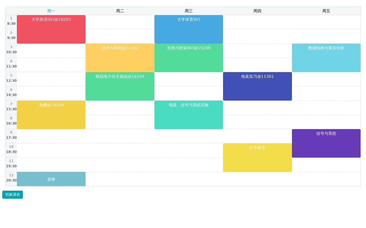Image resolution: width=366 pixels, height=228 pixels.
Task: Open the green 形势与政策(IV)@15208 course block
Action: click(x=189, y=58)
